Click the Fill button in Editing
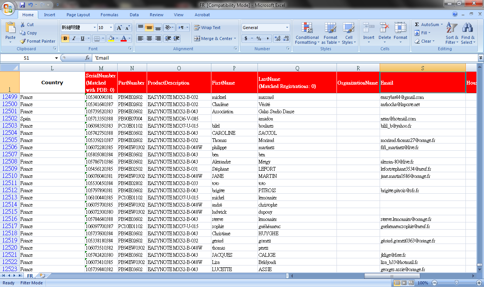484x287 pixels. [x=423, y=33]
